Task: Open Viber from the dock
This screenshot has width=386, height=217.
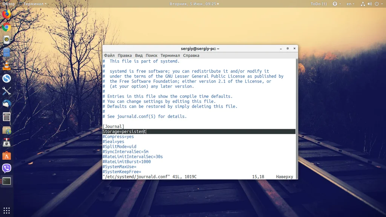Action: 6,168
